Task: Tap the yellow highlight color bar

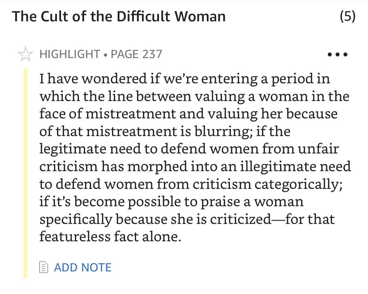Action: click(x=26, y=173)
